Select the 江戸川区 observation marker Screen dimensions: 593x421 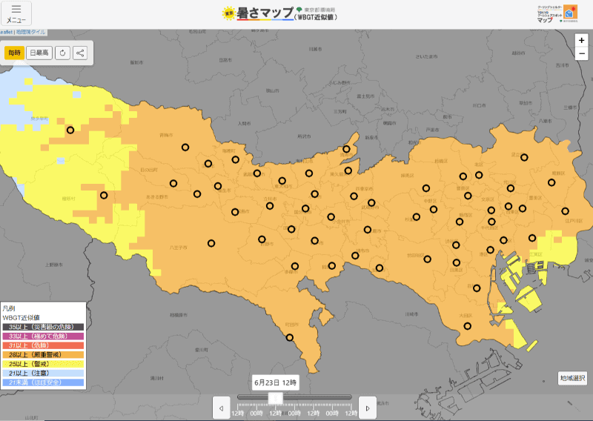pos(565,211)
